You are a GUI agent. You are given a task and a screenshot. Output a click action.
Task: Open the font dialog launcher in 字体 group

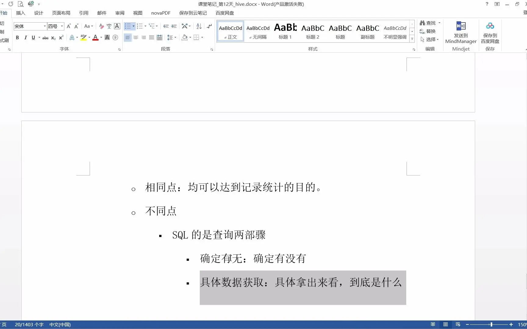click(x=119, y=49)
